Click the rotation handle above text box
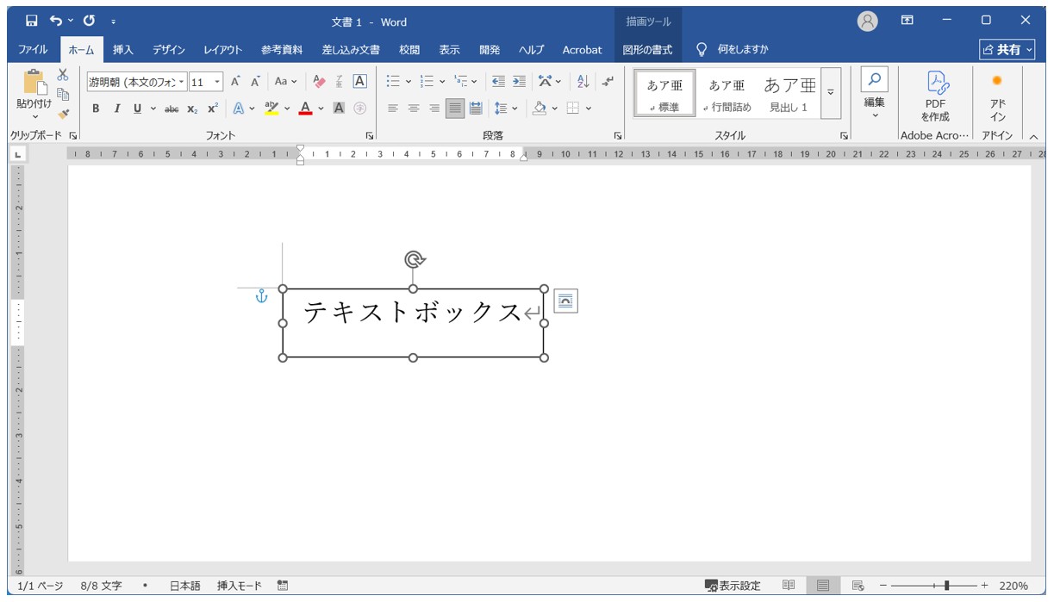 pos(415,259)
